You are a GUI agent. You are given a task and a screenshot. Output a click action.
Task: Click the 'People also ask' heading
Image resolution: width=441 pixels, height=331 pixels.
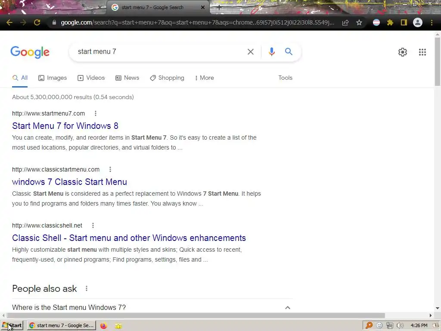(x=44, y=288)
